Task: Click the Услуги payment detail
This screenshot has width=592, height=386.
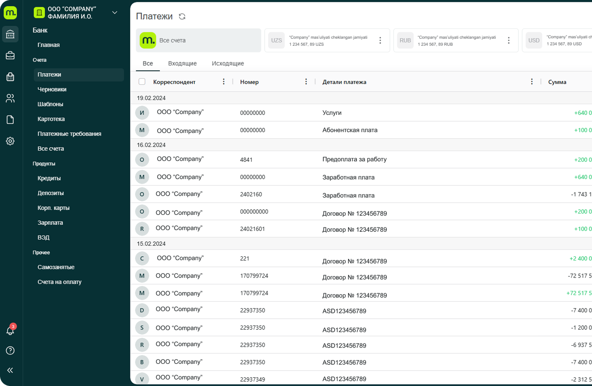Action: pos(332,113)
